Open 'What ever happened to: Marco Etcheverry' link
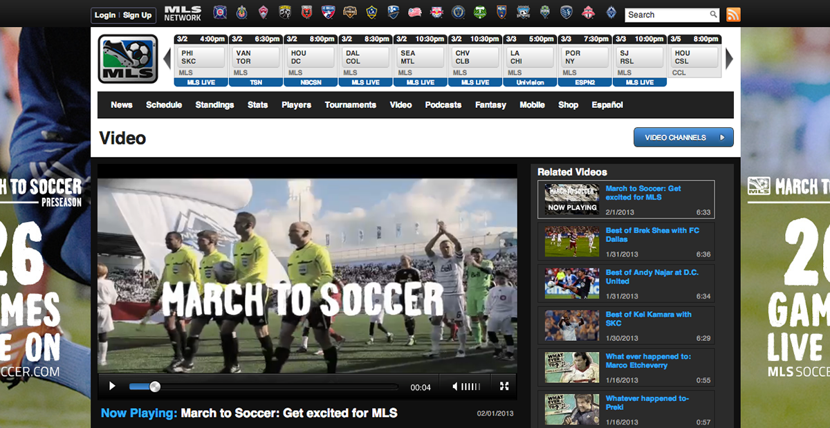 click(648, 361)
